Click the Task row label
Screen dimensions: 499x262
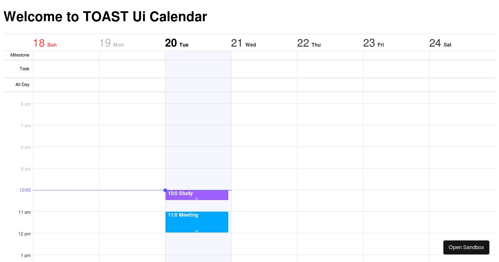pos(25,69)
